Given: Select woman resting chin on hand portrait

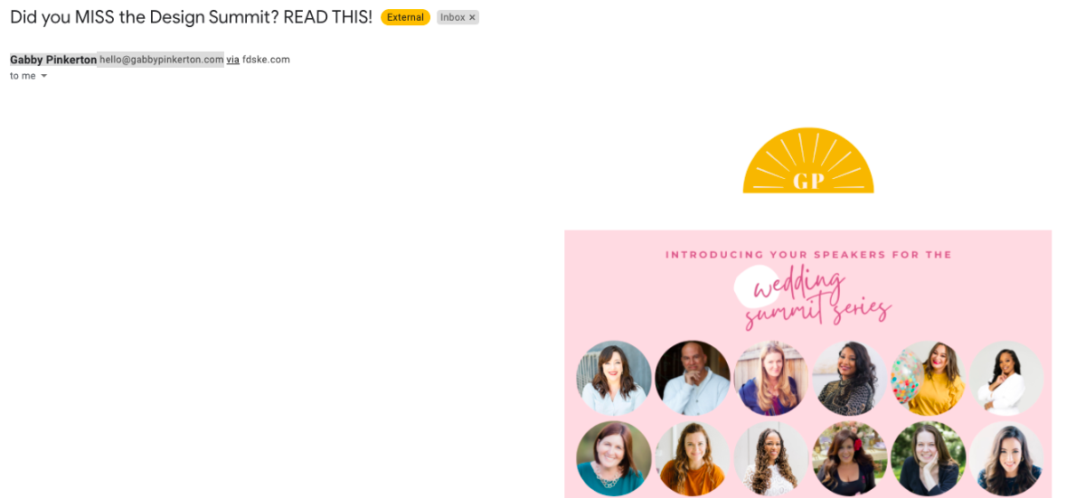Looking at the screenshot, I should coord(928,458).
